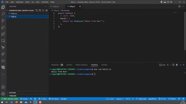The image size is (186, 104).
Task: Open notifications bell in status bar
Action: tap(183, 99)
